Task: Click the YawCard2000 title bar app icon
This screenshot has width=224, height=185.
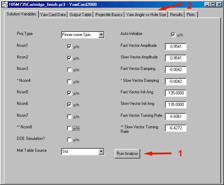Action: pyautogui.click(x=5, y=5)
